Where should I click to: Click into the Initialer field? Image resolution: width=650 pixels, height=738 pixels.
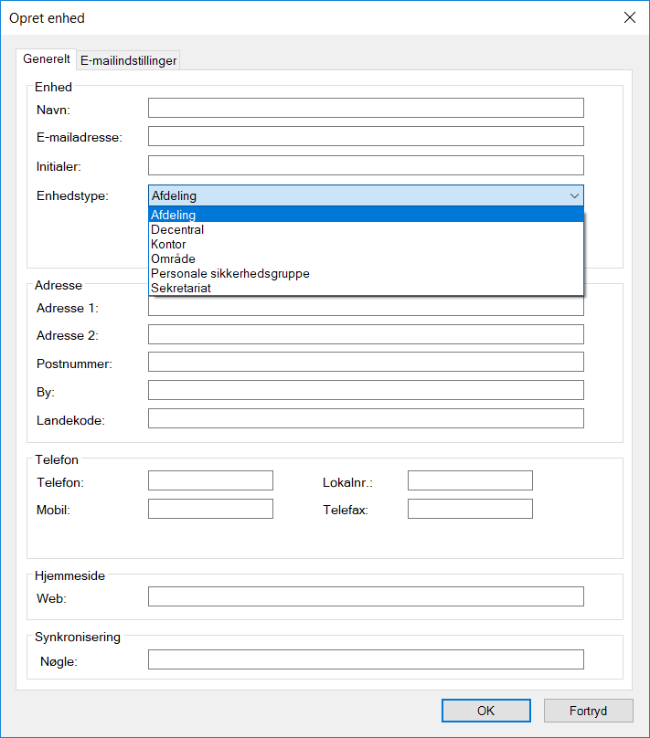click(x=366, y=165)
